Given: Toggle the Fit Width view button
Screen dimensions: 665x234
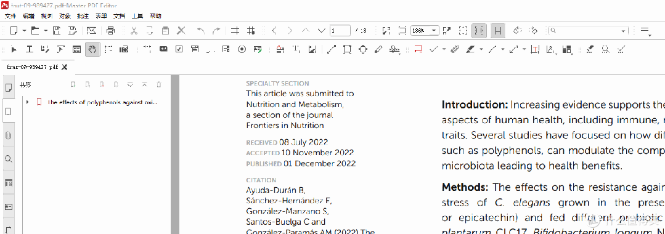Looking at the screenshot, I should click(498, 31).
